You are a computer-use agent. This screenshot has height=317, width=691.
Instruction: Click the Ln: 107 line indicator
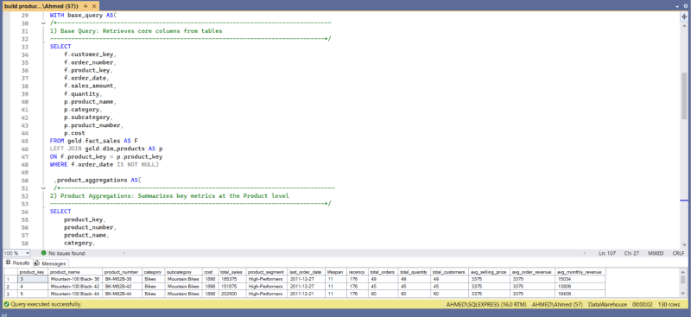coord(608,253)
